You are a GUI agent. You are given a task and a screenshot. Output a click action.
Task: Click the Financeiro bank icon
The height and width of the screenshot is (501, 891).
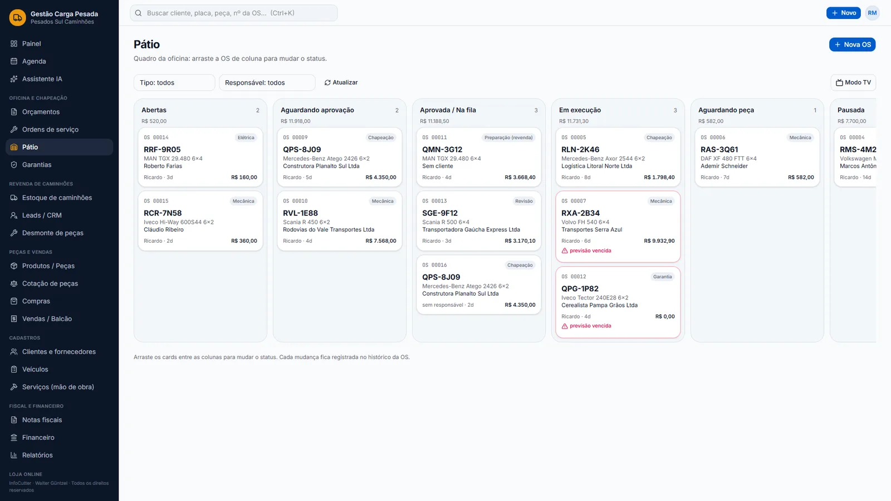coord(14,438)
